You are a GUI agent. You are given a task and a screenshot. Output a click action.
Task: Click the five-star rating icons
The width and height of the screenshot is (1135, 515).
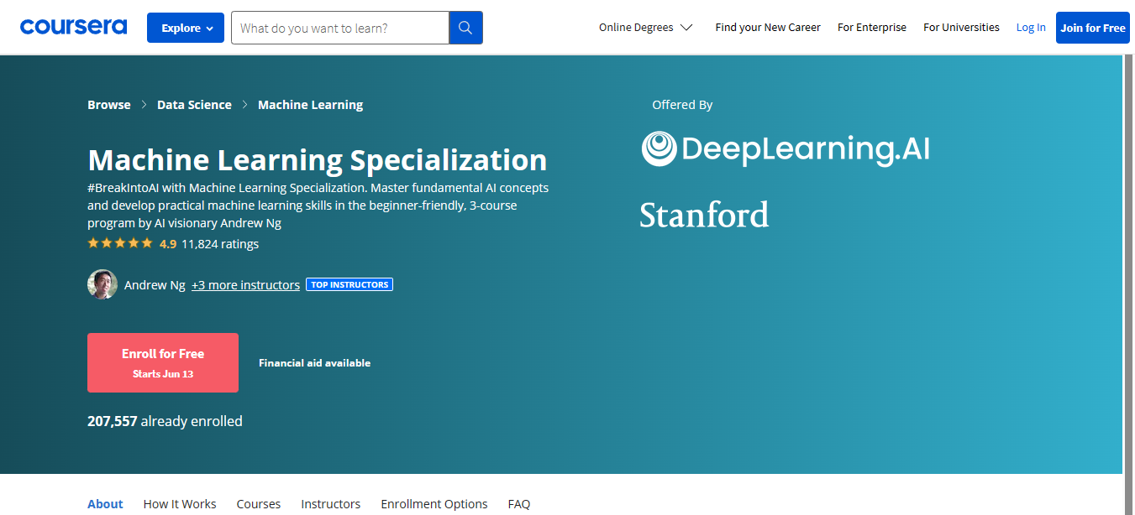[120, 243]
